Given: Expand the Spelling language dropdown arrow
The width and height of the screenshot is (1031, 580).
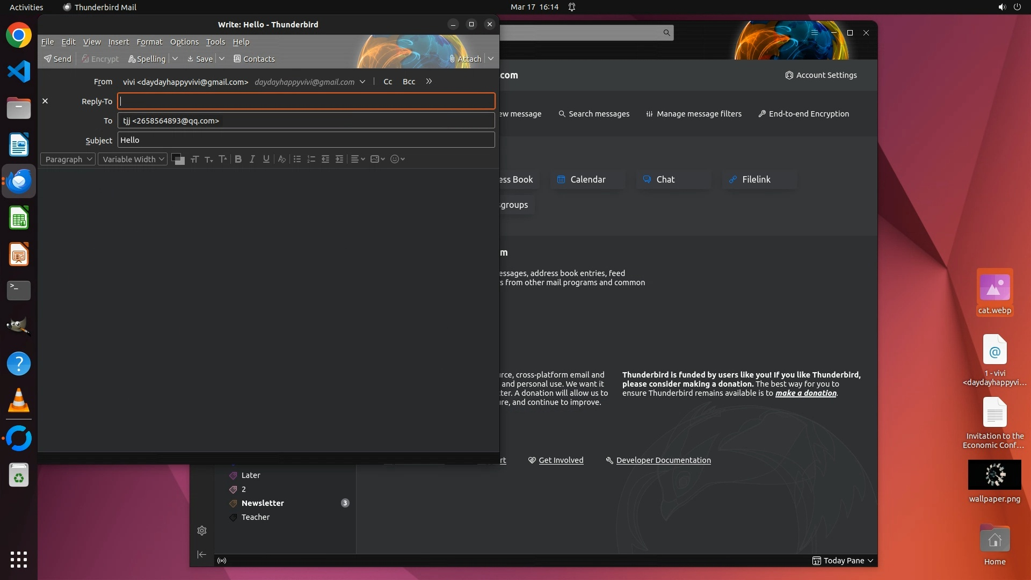Looking at the screenshot, I should pos(175,59).
